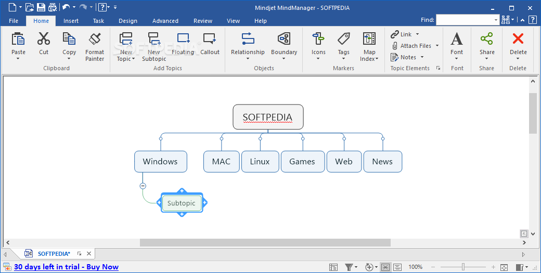Cut the selected topic with scissors icon
Image resolution: width=541 pixels, height=273 pixels.
[44, 39]
